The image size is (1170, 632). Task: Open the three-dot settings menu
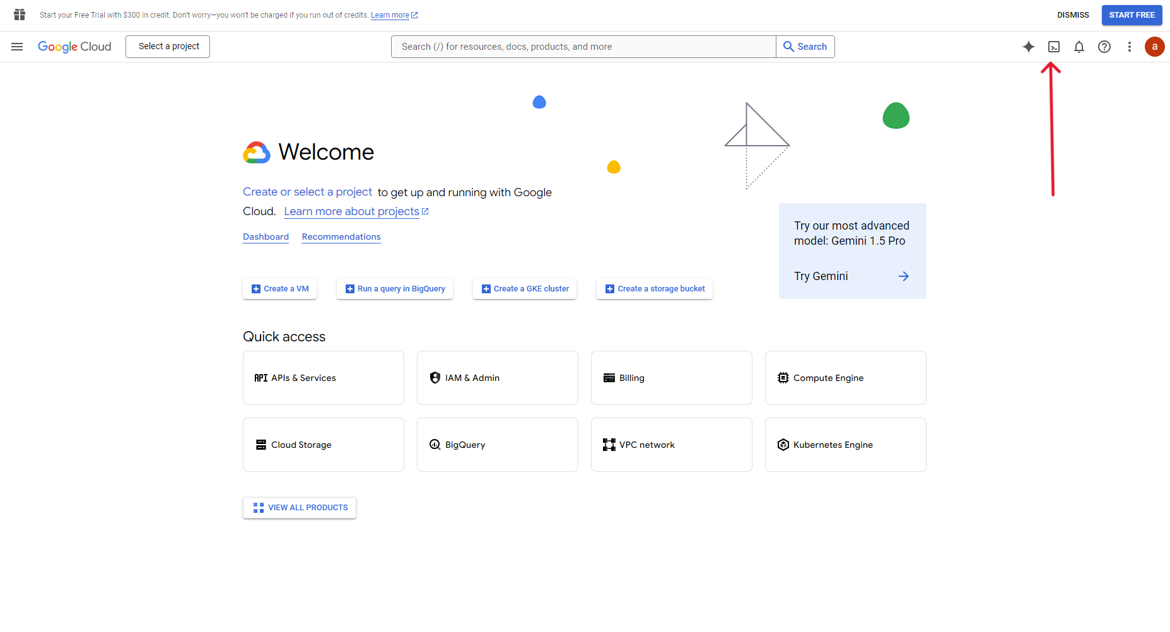pyautogui.click(x=1130, y=47)
